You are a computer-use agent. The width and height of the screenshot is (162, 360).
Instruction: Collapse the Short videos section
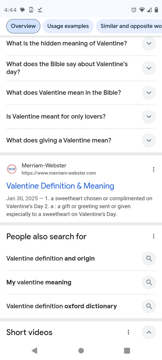tap(149, 332)
